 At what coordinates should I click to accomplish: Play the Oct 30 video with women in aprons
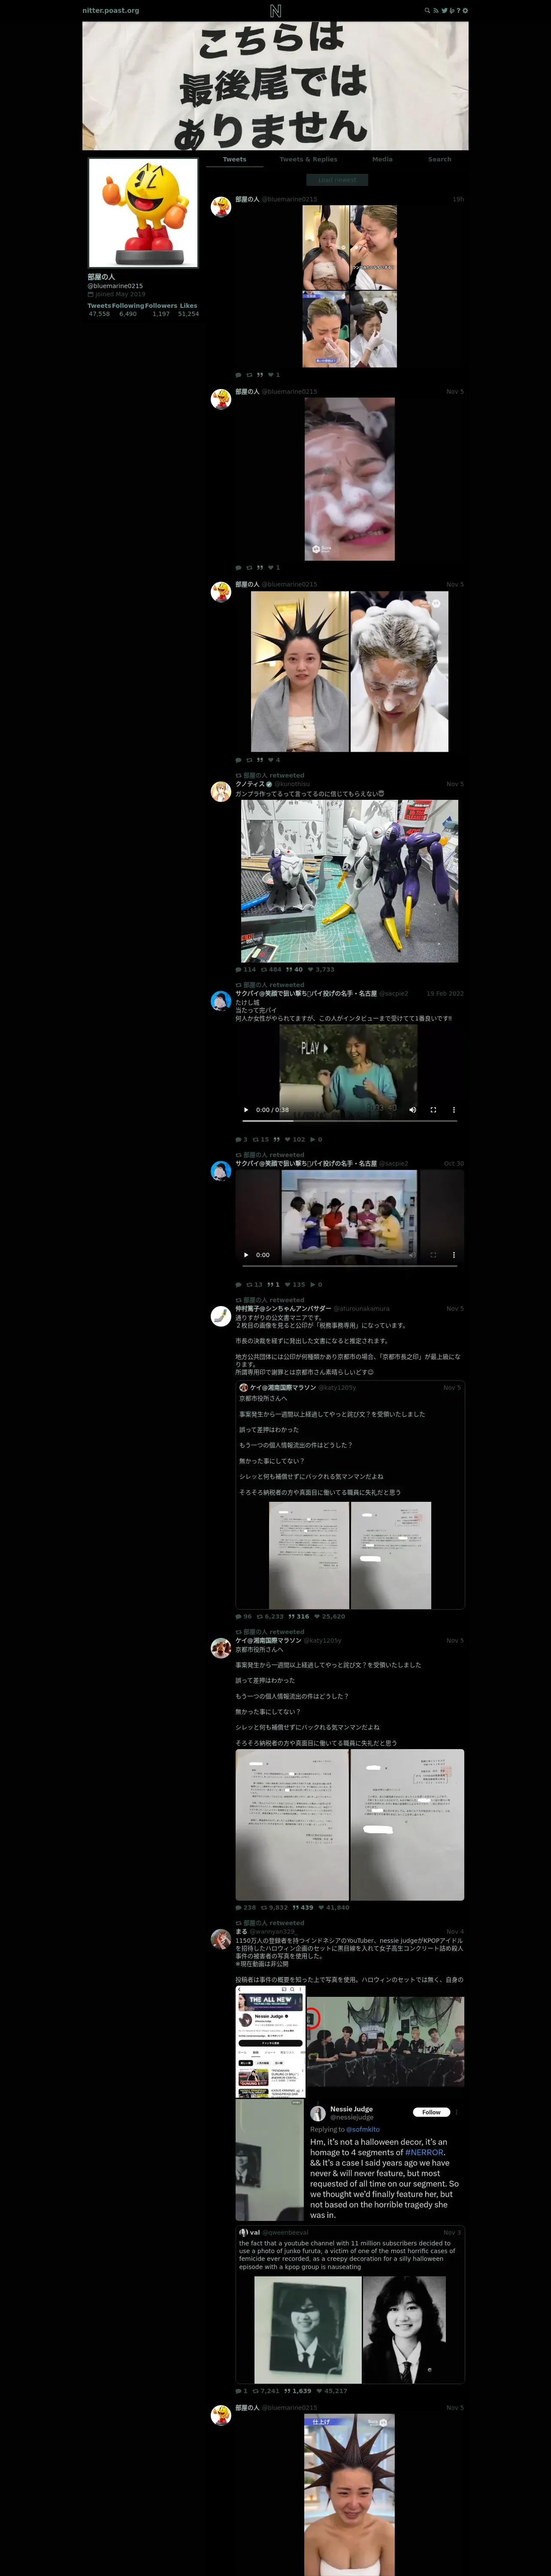[246, 1254]
